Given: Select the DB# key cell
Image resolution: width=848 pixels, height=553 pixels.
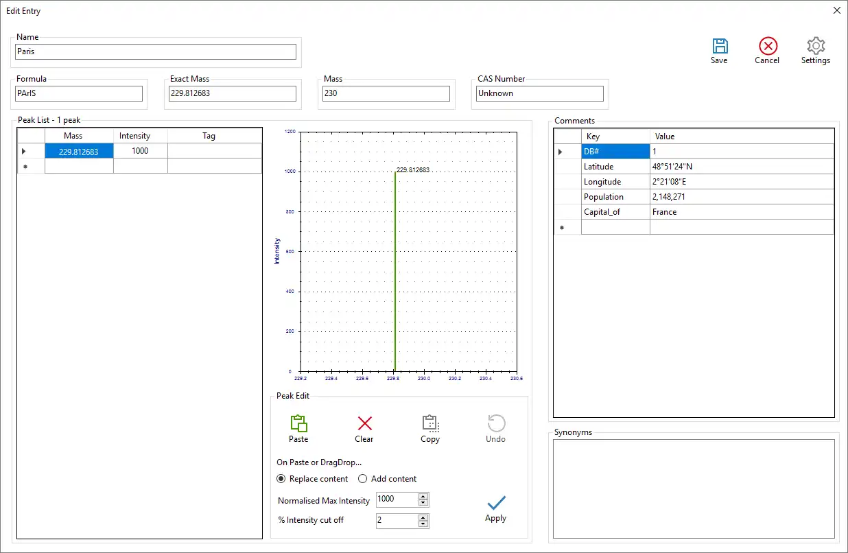Looking at the screenshot, I should pos(615,152).
